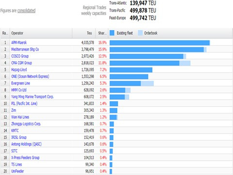Select the 499,878 TEU Trans-Pacific capacity
Viewport: 233px width, 175px height.
[x=143, y=10]
